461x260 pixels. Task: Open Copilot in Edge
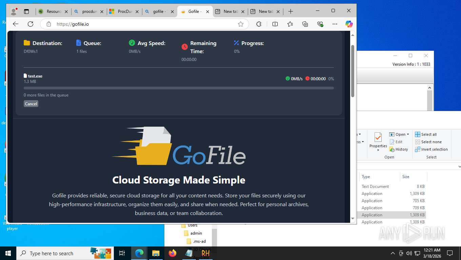pyautogui.click(x=349, y=24)
